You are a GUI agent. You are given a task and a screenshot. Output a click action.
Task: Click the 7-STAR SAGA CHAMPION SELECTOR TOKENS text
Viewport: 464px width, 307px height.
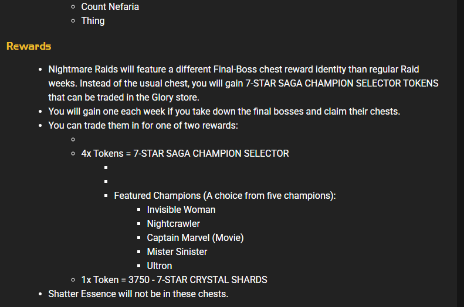tap(342, 84)
